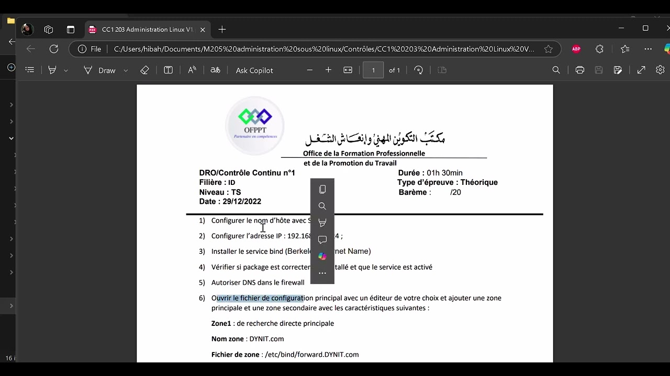670x376 pixels.
Task: Copy the selected text from popup menu
Action: [x=322, y=189]
